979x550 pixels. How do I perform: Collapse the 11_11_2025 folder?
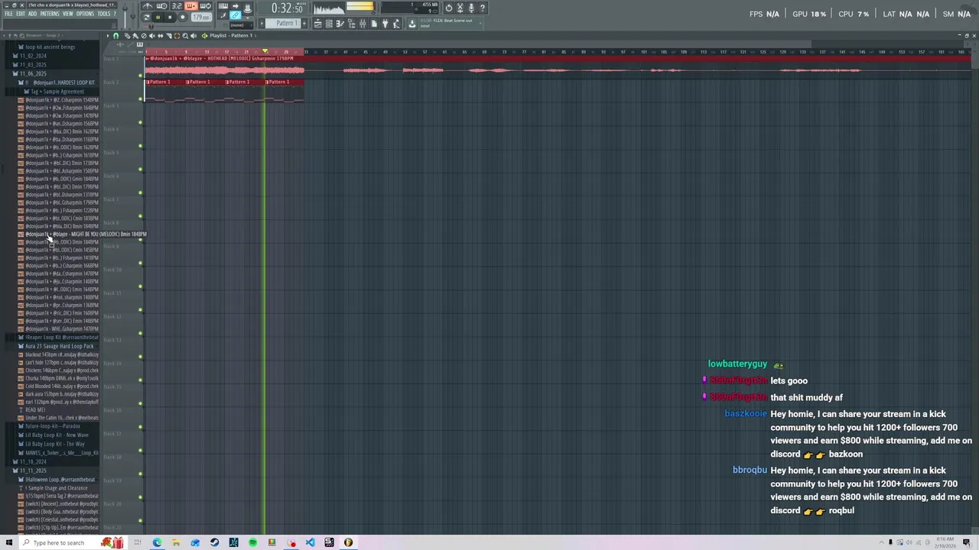[x=32, y=471]
